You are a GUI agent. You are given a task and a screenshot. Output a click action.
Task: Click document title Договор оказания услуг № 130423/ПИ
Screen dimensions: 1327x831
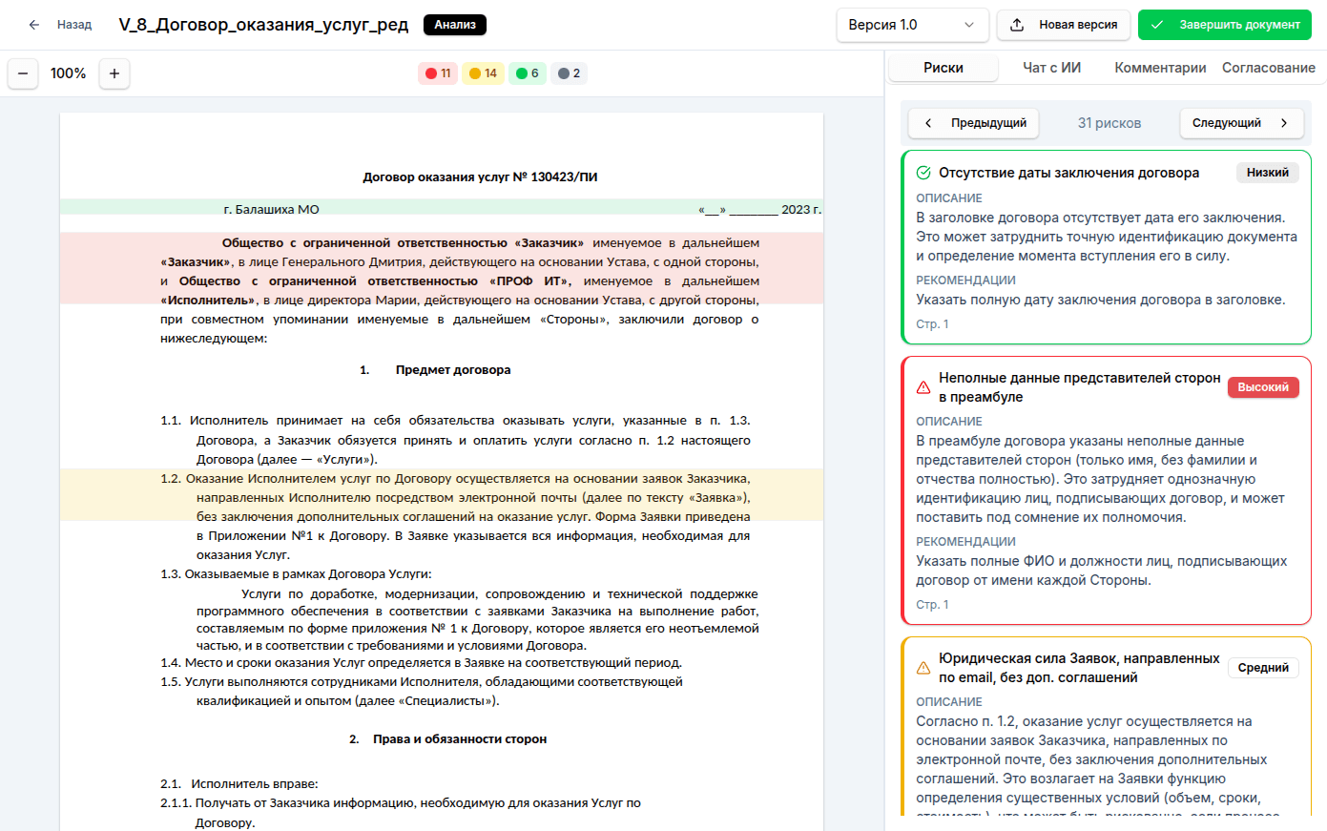pyautogui.click(x=480, y=177)
